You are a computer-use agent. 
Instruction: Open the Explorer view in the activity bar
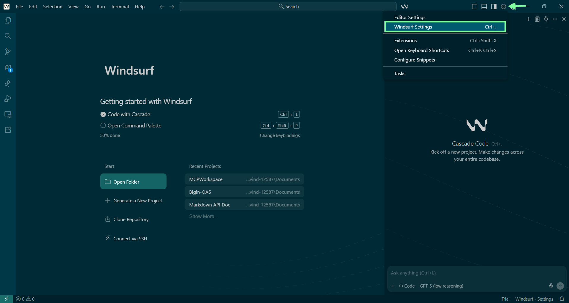pyautogui.click(x=8, y=20)
